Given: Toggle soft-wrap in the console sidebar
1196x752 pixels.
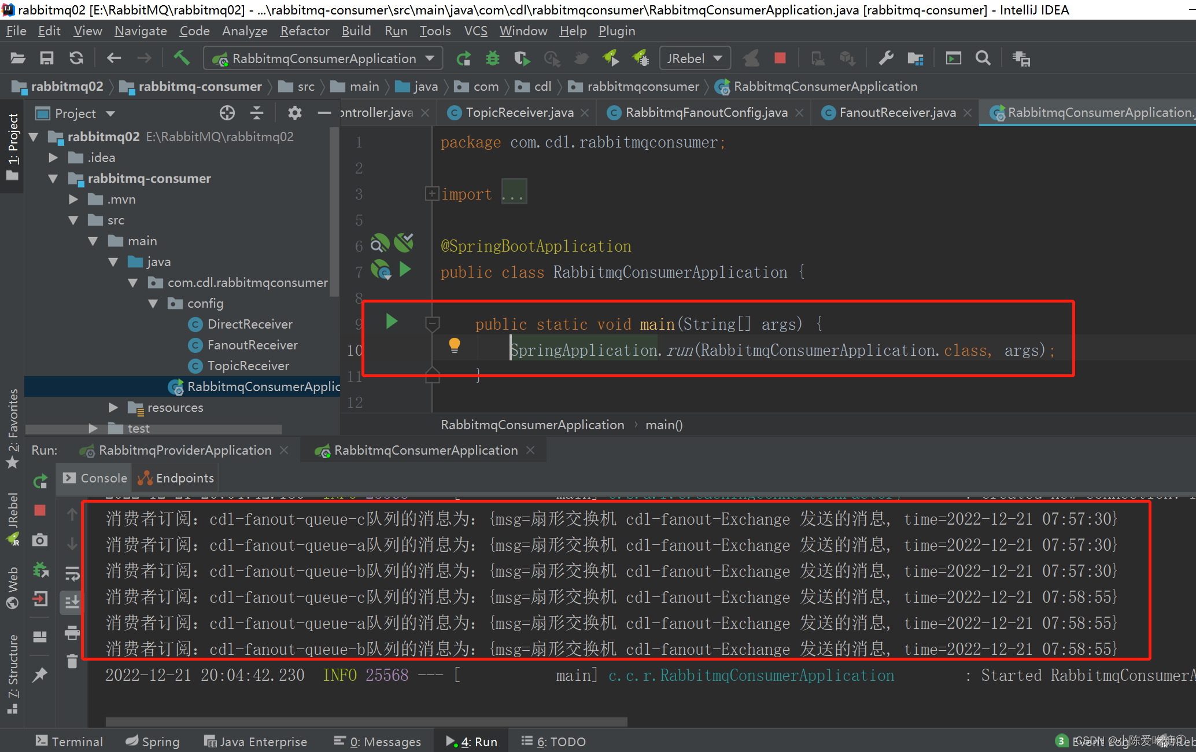Looking at the screenshot, I should (x=72, y=573).
